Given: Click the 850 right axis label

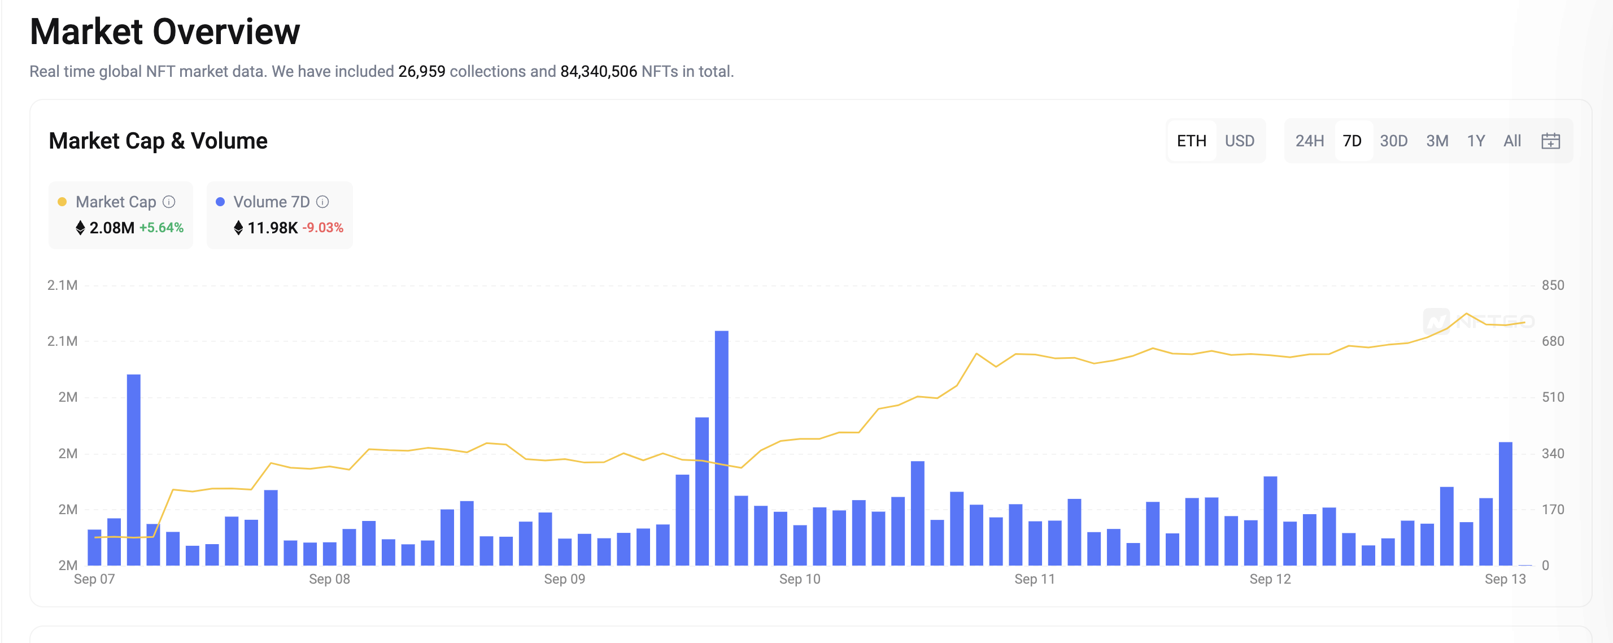Looking at the screenshot, I should pyautogui.click(x=1553, y=285).
